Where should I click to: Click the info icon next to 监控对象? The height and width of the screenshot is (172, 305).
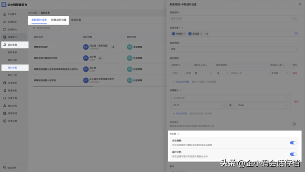click(182, 28)
